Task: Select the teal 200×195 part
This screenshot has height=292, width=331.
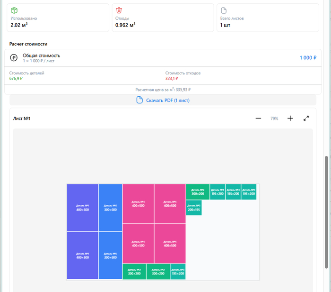Action: (x=194, y=208)
